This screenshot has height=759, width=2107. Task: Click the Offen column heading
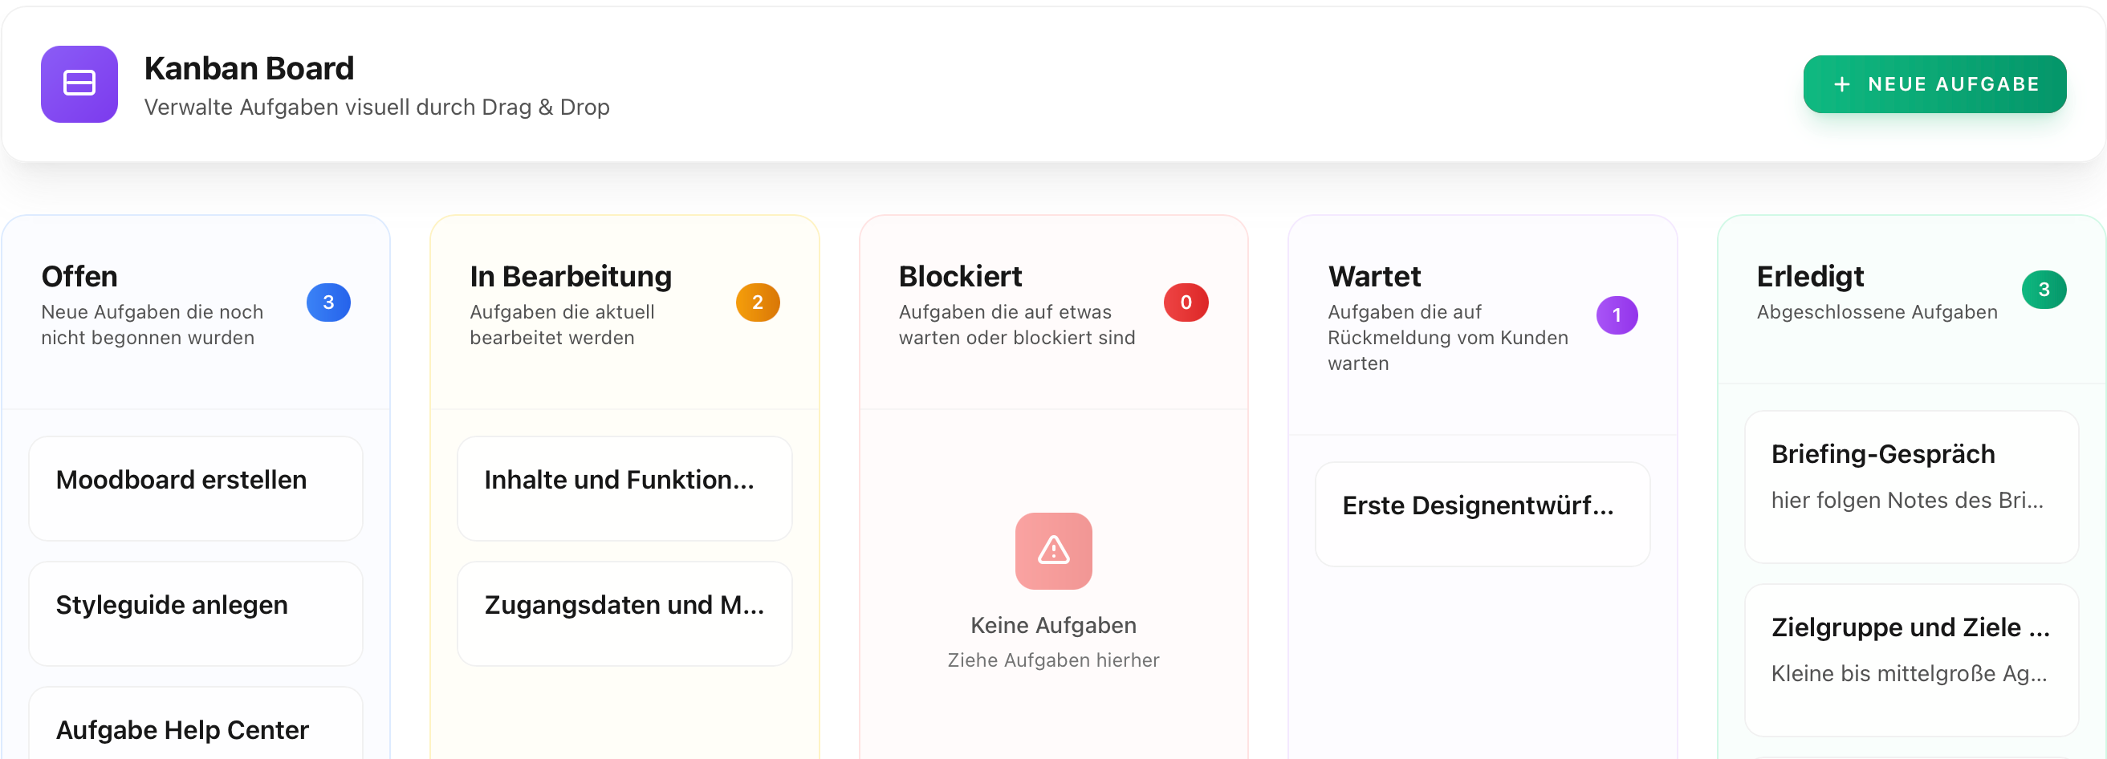pos(79,277)
